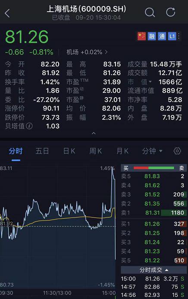The width and height of the screenshot is (188, 299).
Task: Select the 卖2 81.35 order row
Action: click(x=154, y=204)
